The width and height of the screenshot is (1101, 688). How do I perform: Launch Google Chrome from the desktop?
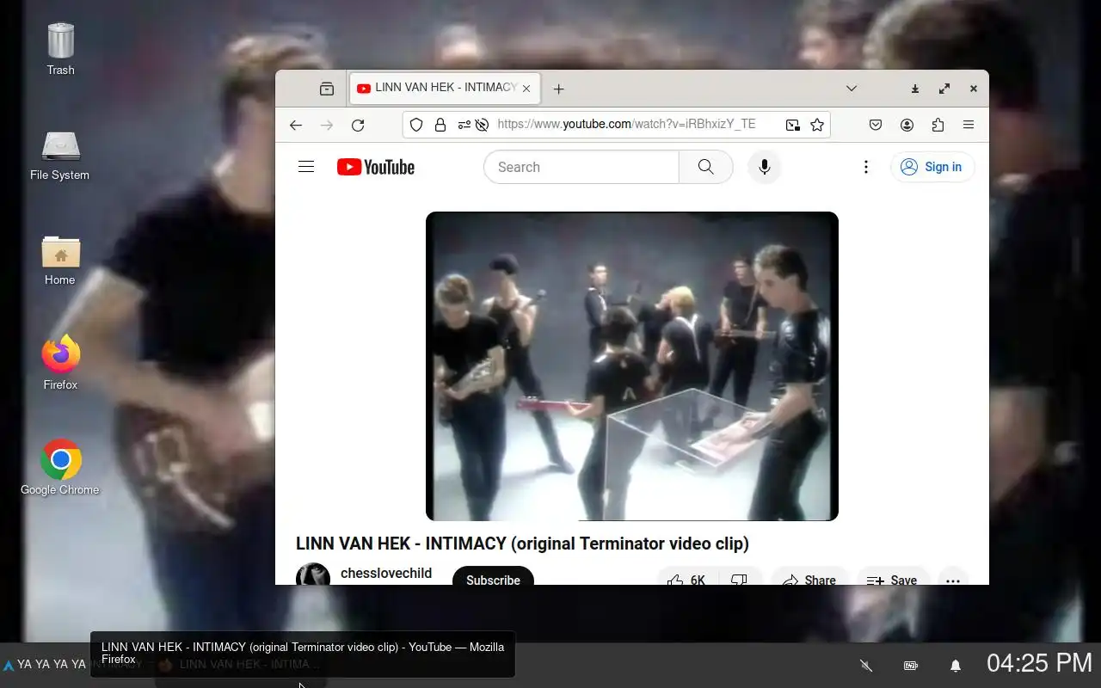click(60, 469)
